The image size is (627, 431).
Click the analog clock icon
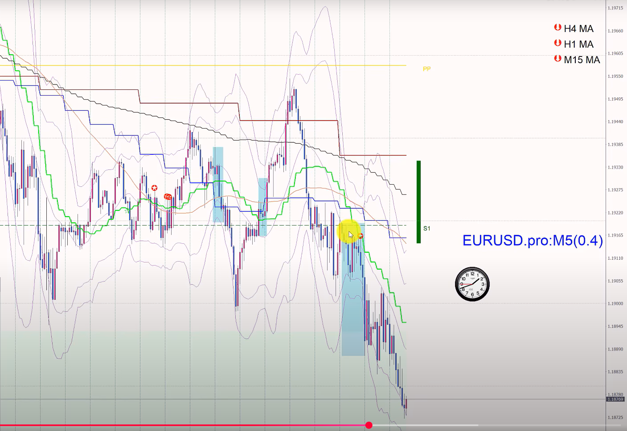[x=472, y=284]
